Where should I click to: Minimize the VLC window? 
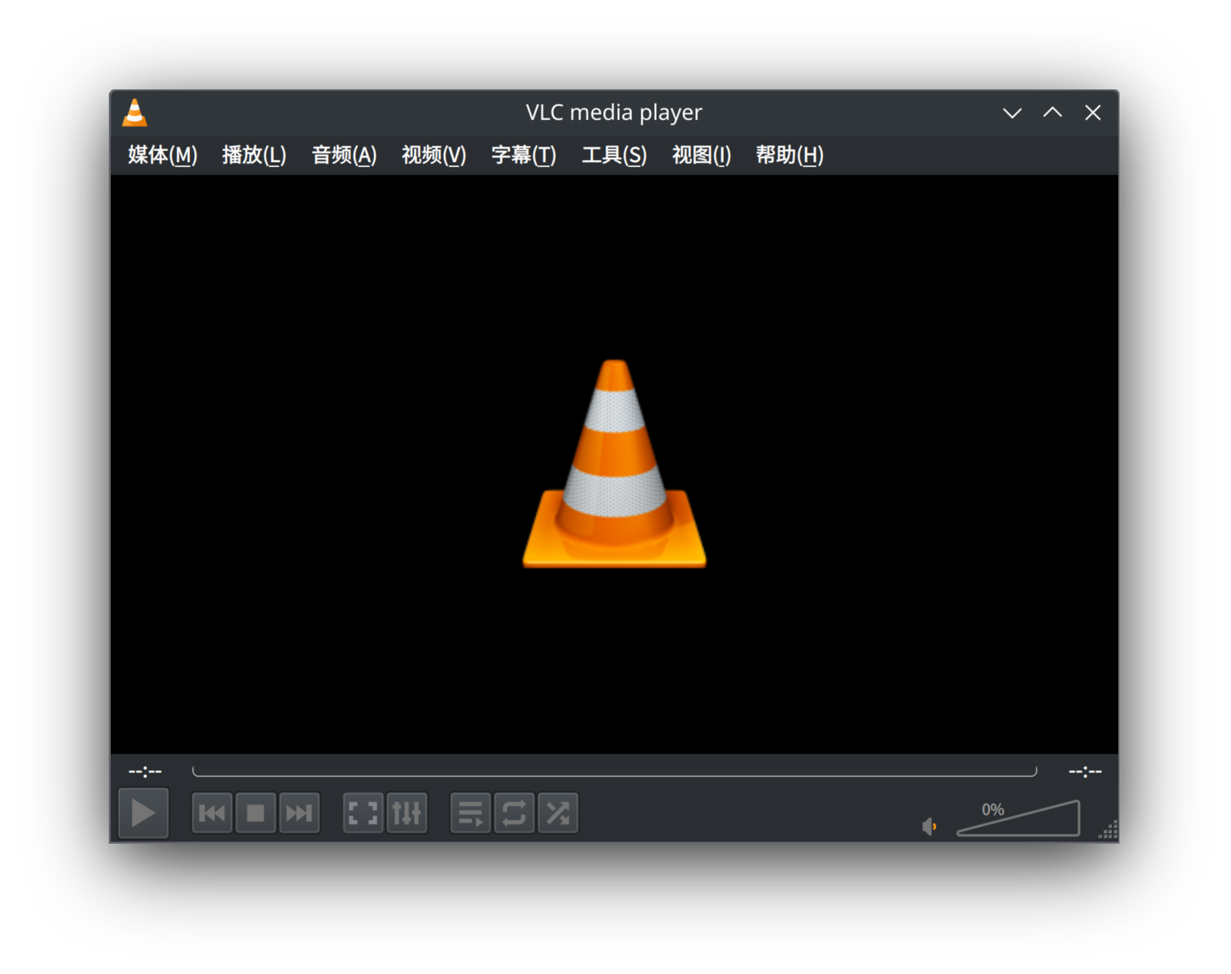click(x=1012, y=113)
